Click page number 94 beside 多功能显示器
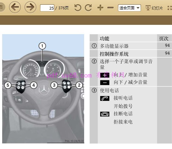 coord(167,45)
